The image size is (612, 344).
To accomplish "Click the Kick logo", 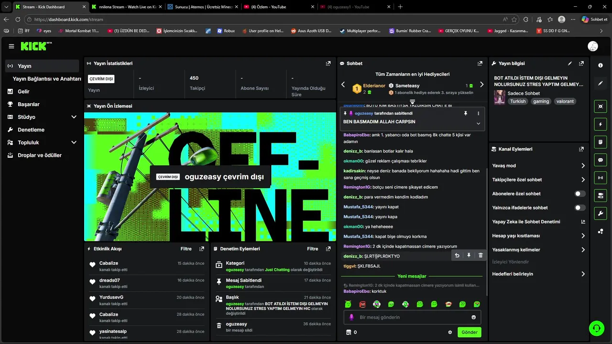I will pyautogui.click(x=35, y=46).
